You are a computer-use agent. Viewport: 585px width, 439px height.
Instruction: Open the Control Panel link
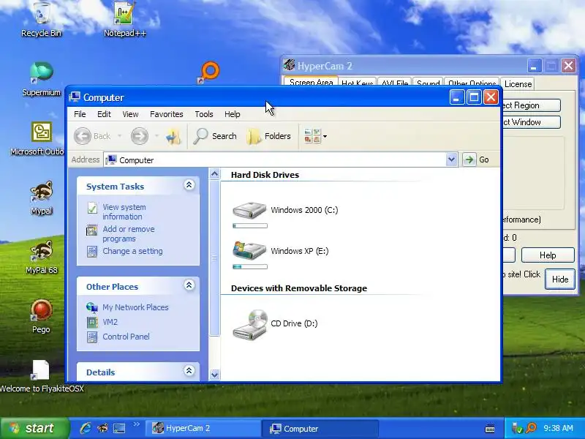pos(126,337)
